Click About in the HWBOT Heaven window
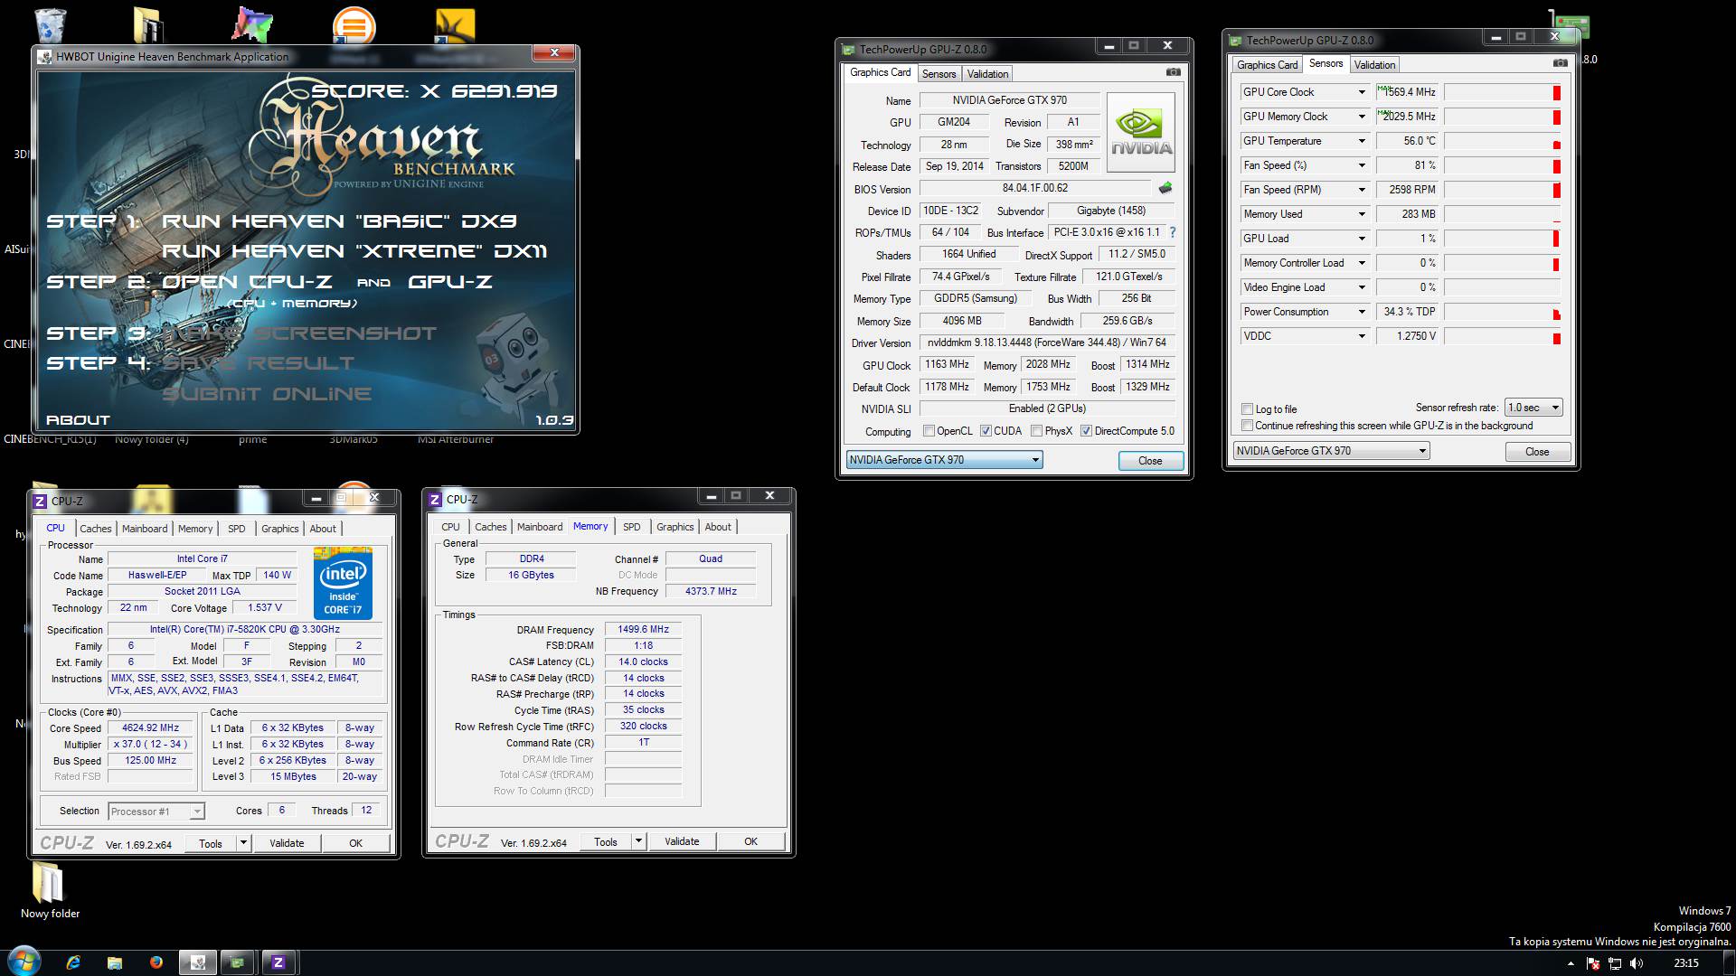Screen dimensions: 1736x976 (78, 420)
